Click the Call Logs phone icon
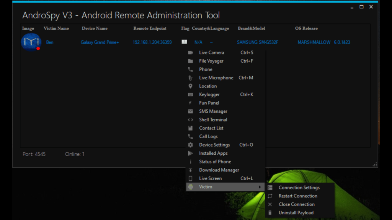 191,136
